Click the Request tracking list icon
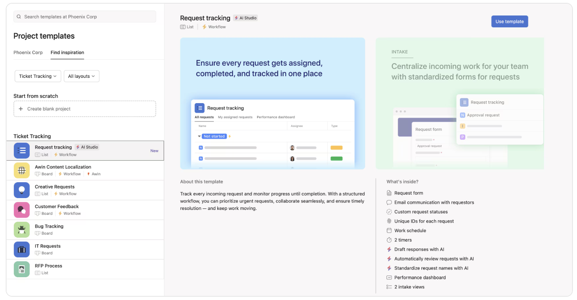The height and width of the screenshot is (300, 577). coord(22,150)
